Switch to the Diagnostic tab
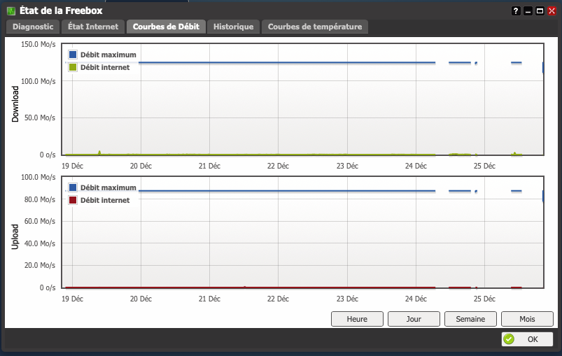This screenshot has width=562, height=356. point(33,27)
